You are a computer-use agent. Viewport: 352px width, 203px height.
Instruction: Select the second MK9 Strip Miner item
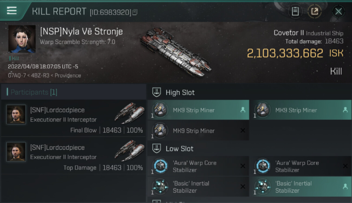[x=300, y=110]
